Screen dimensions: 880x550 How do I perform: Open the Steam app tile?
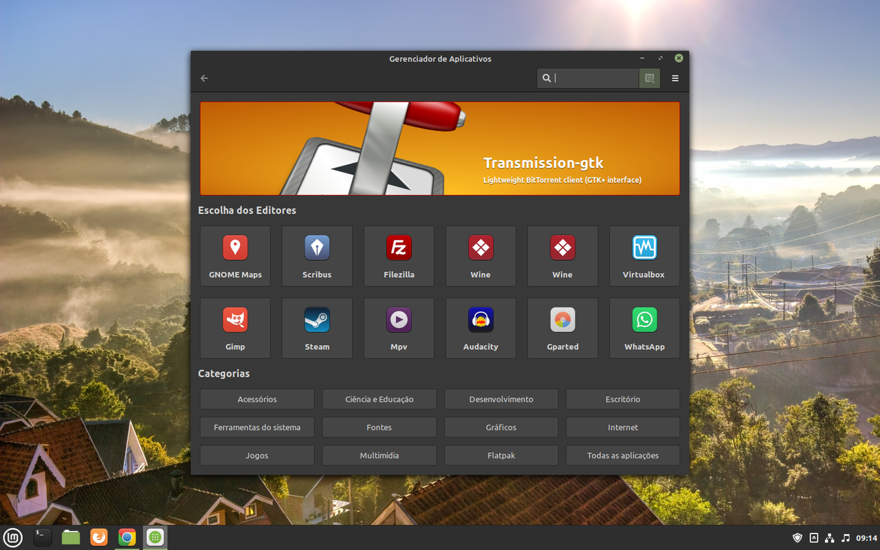tap(317, 328)
